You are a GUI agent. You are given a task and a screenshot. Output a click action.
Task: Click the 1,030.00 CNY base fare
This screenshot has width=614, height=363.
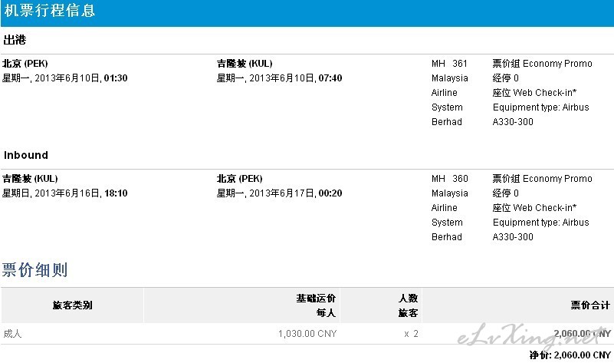tap(307, 334)
